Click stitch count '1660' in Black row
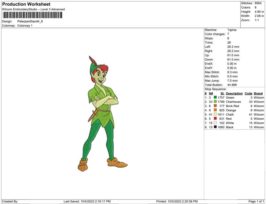Screen dimensions: 266x204 [x=221, y=127]
